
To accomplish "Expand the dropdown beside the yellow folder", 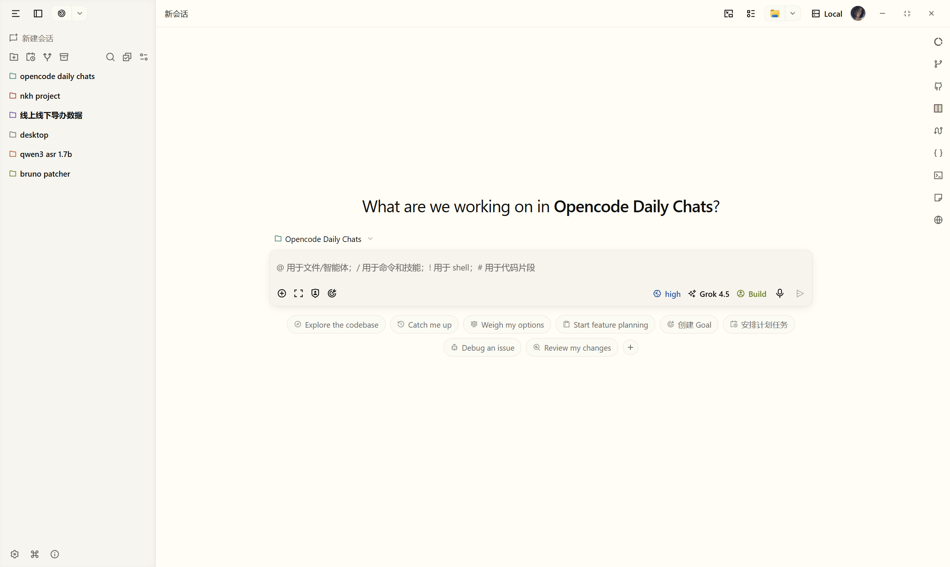I will (793, 14).
